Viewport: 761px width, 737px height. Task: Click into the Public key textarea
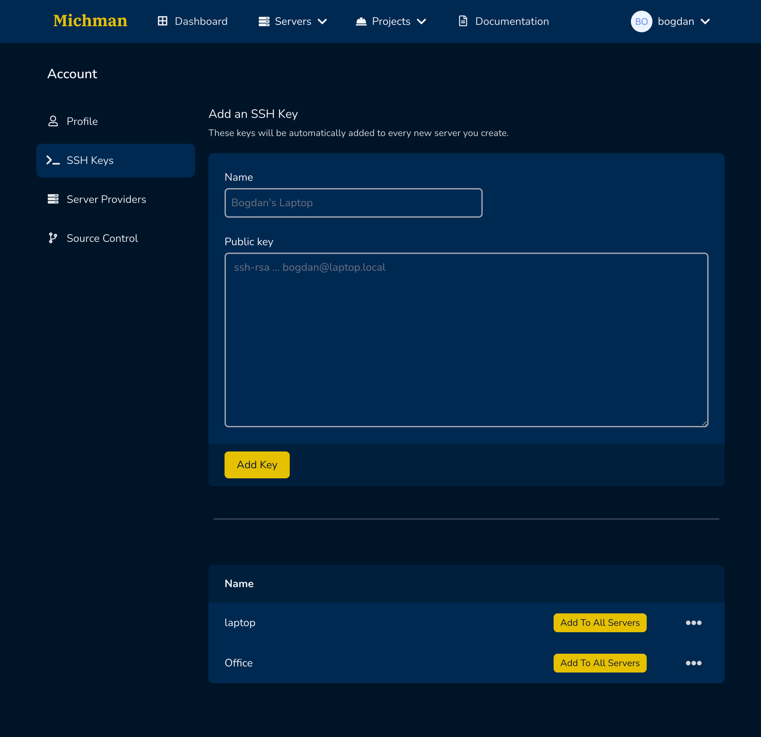[466, 340]
